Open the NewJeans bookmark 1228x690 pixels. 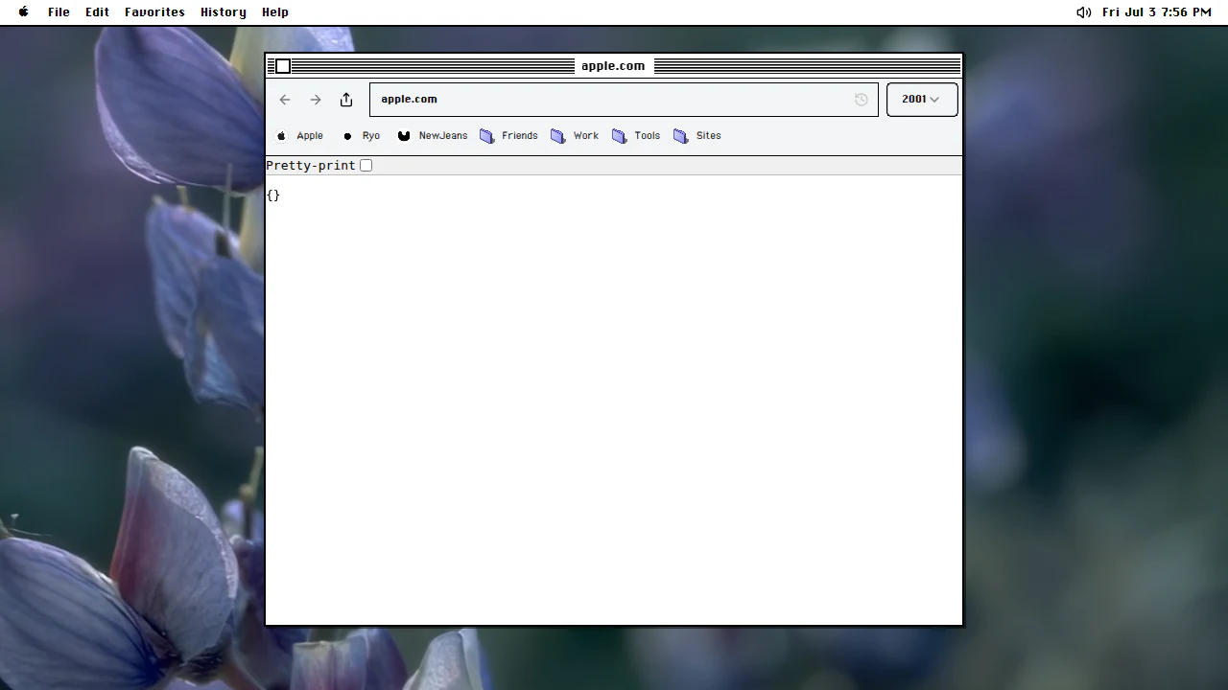click(x=433, y=136)
